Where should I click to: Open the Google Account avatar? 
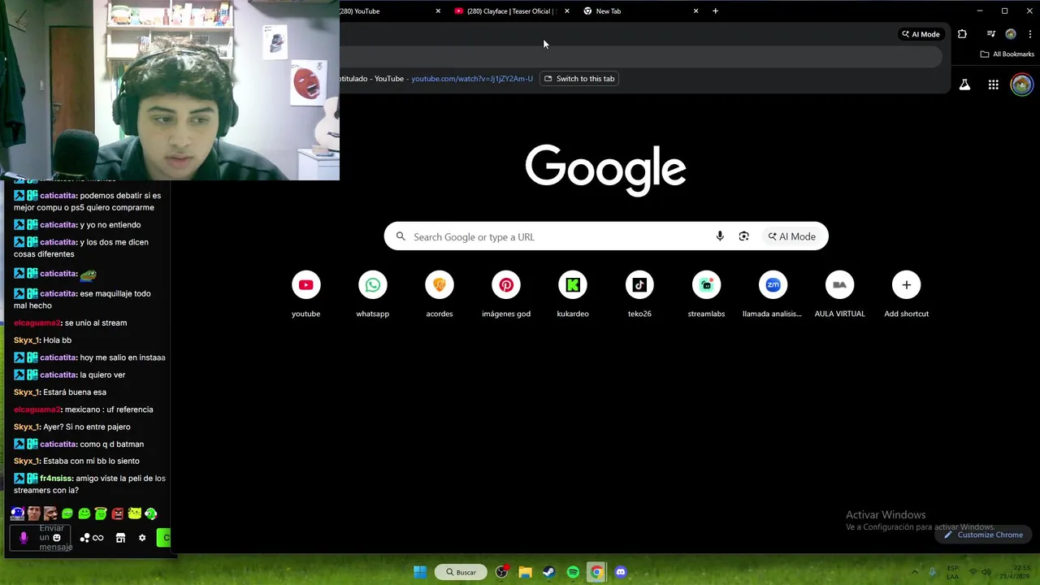pos(1021,84)
